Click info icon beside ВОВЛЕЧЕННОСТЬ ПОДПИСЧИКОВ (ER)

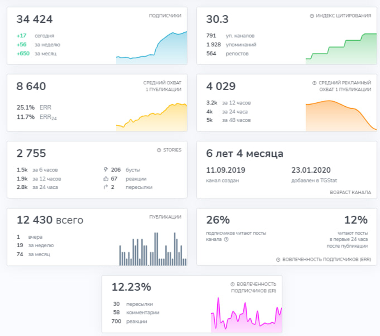233,284
